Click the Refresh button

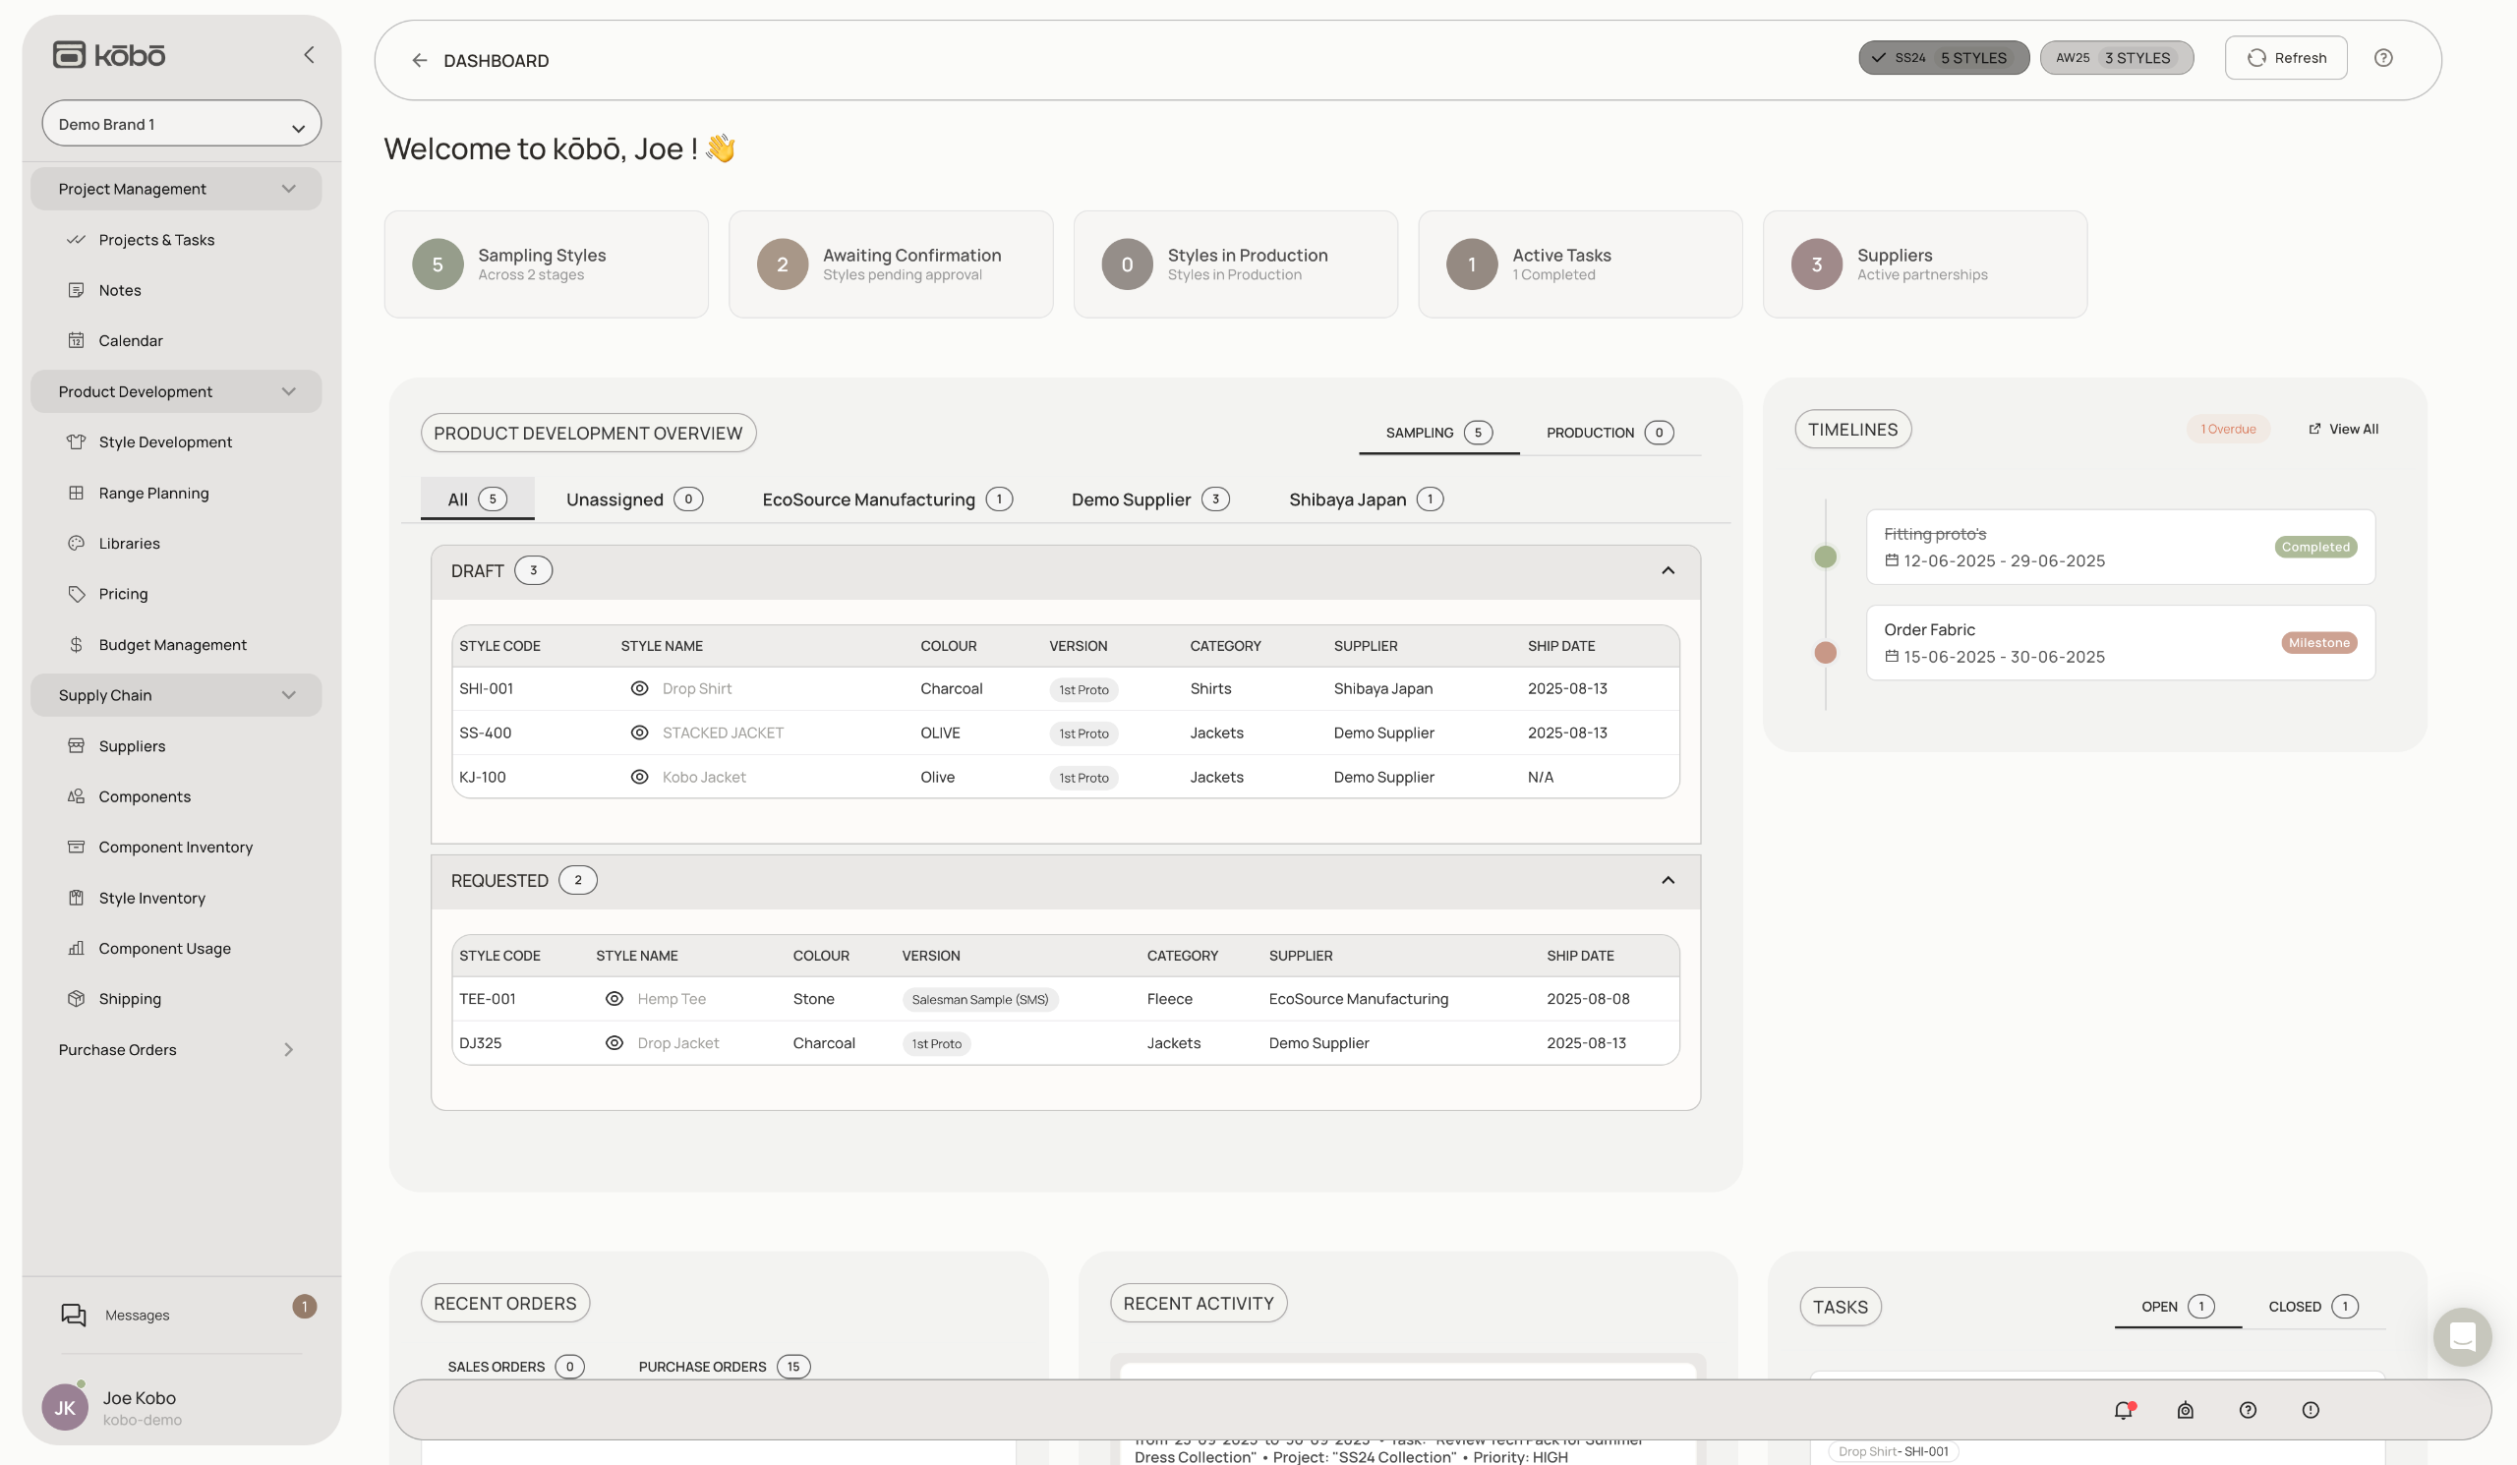pyautogui.click(x=2285, y=58)
